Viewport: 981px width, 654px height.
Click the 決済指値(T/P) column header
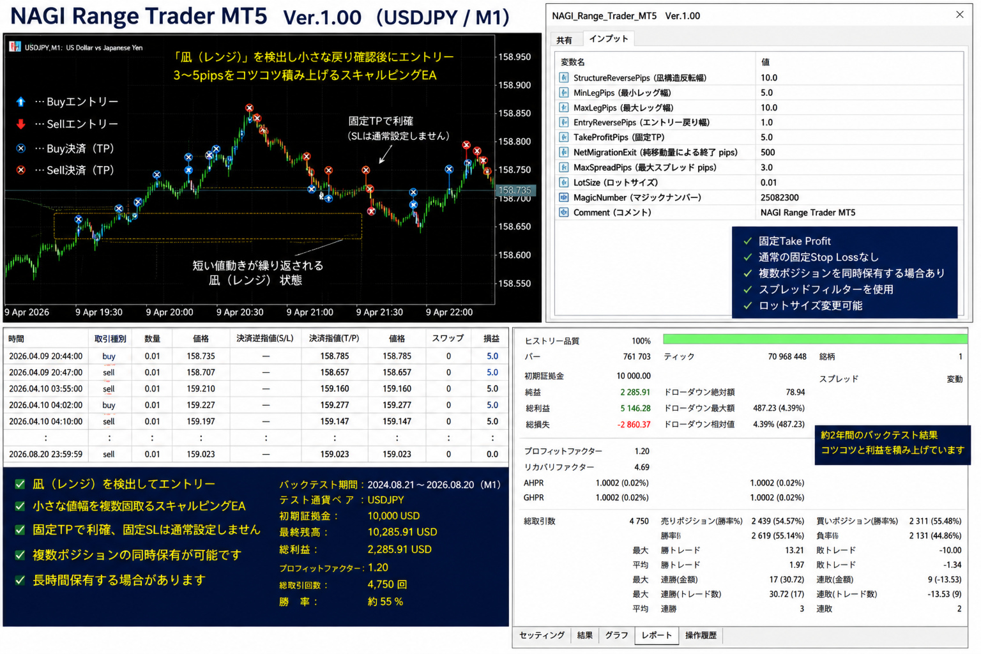point(334,339)
